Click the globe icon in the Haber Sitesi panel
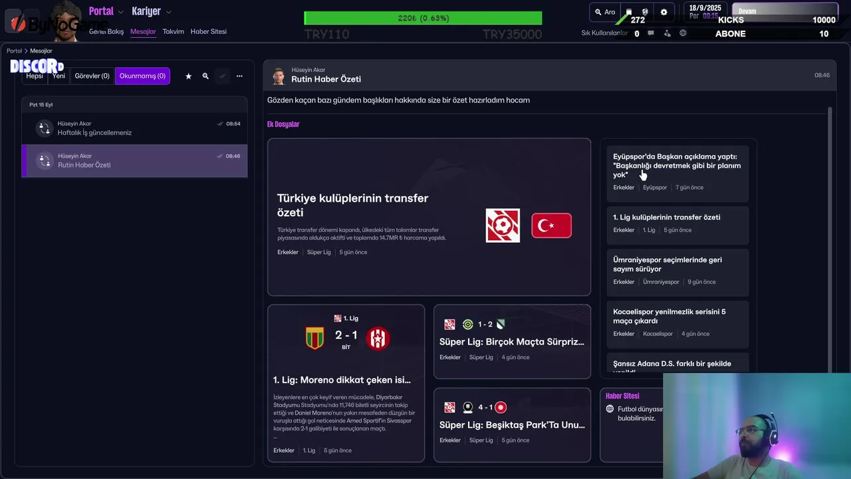Image resolution: width=851 pixels, height=479 pixels. pyautogui.click(x=610, y=409)
